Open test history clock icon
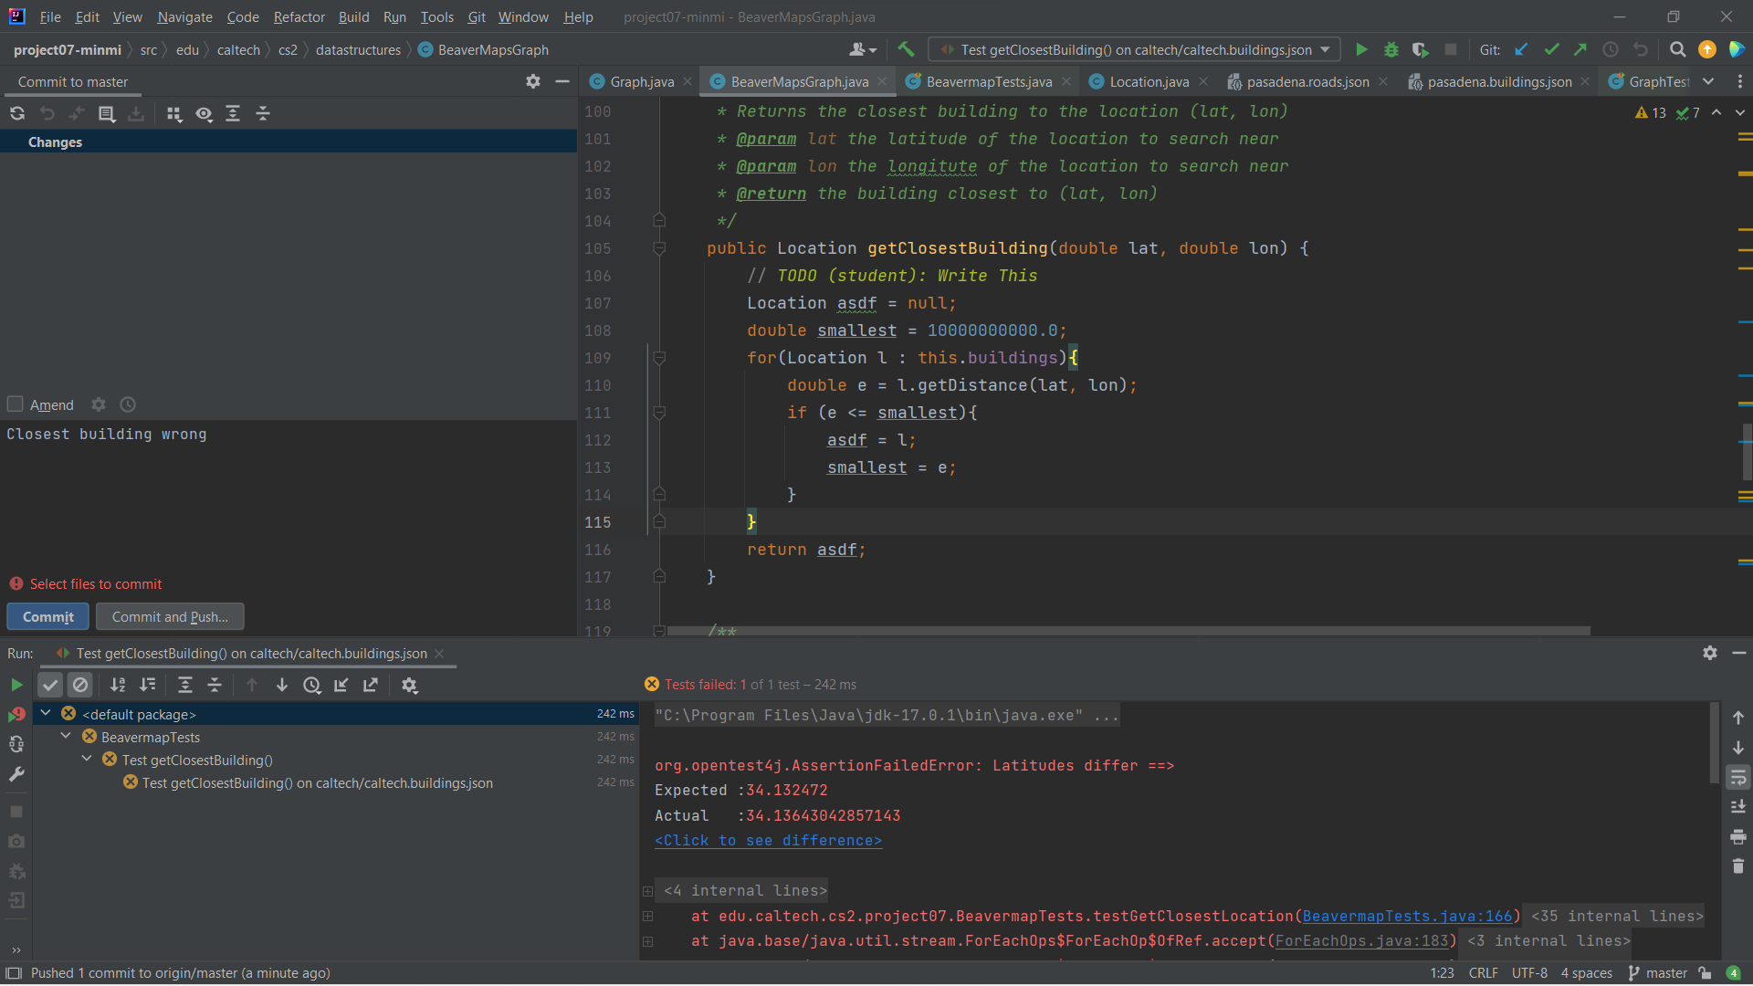The image size is (1753, 986). pos(311,685)
